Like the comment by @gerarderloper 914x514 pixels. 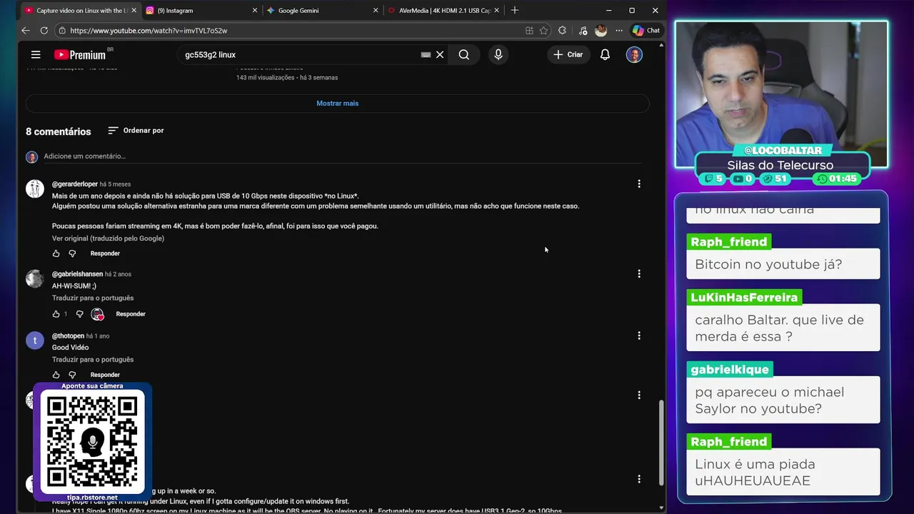pyautogui.click(x=56, y=253)
